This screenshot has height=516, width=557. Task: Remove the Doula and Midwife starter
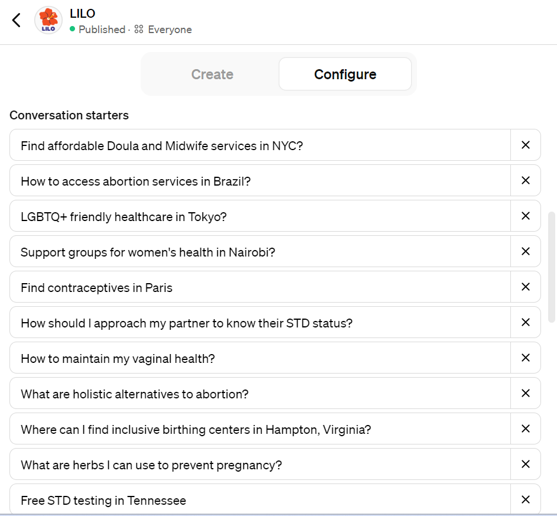525,145
